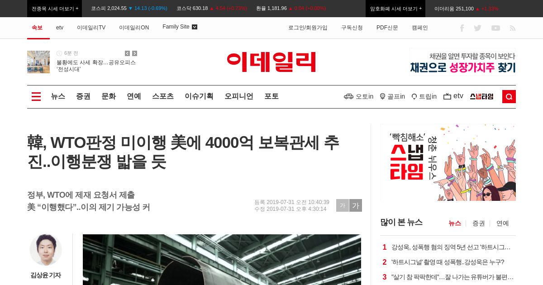Click the office news ticker thumbnail
Viewport: 543px width, 285px height.
38,62
